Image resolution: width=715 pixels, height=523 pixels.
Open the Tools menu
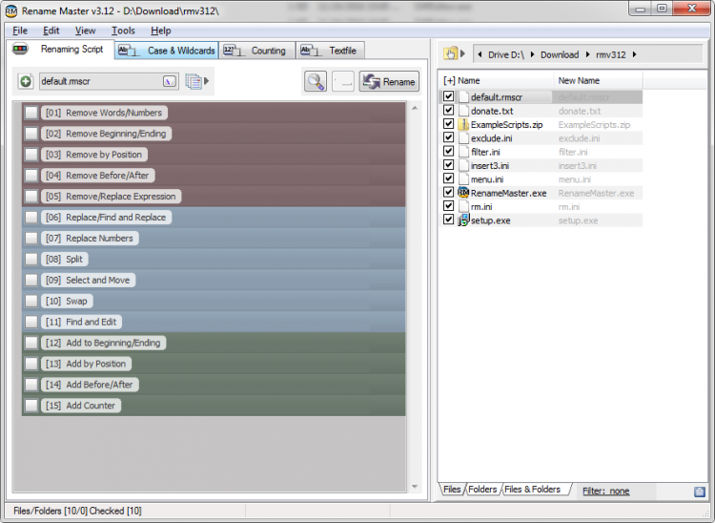pyautogui.click(x=123, y=31)
